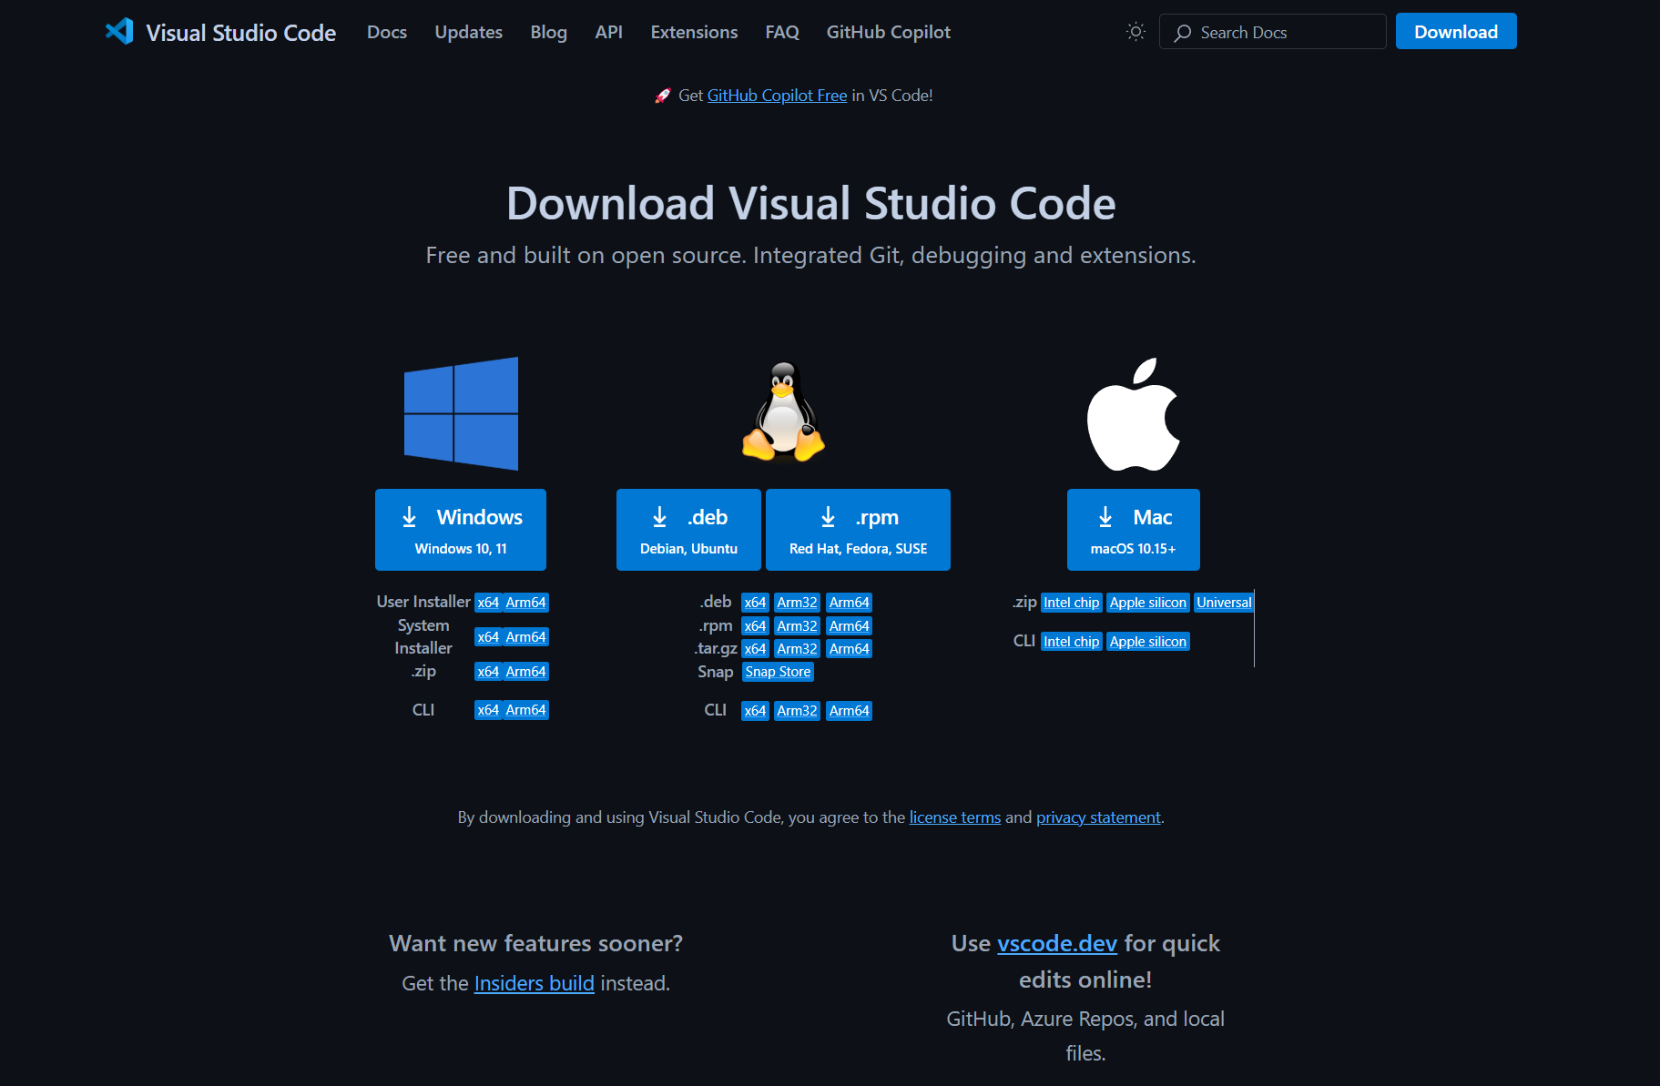
Task: Download the Mac macOS 10.15+ build
Action: 1134,530
